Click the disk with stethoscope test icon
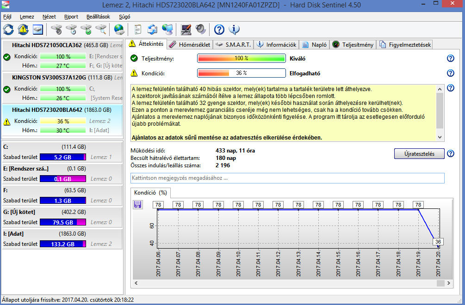 click(56, 29)
